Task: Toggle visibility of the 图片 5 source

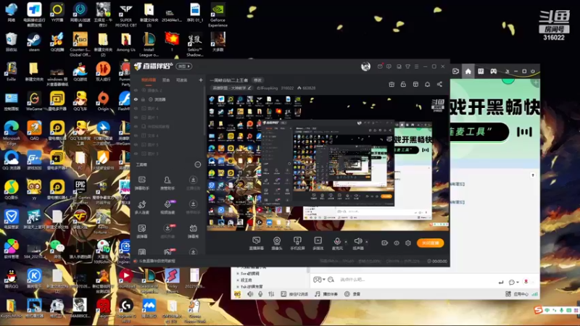Action: coord(136,145)
